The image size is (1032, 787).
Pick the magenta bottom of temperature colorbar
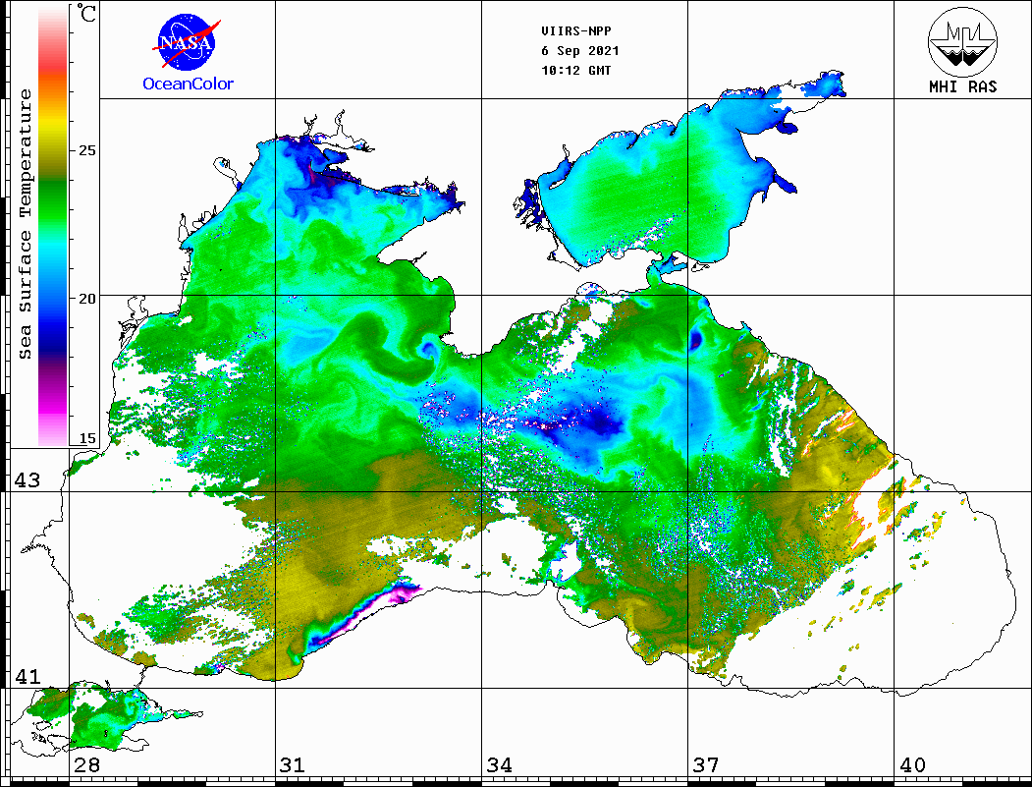53,409
